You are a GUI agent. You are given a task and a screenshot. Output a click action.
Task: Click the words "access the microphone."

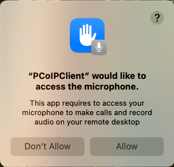click(87, 87)
